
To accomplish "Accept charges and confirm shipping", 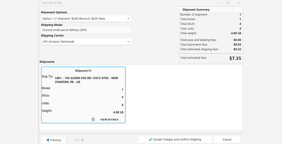I will pyautogui.click(x=175, y=140).
